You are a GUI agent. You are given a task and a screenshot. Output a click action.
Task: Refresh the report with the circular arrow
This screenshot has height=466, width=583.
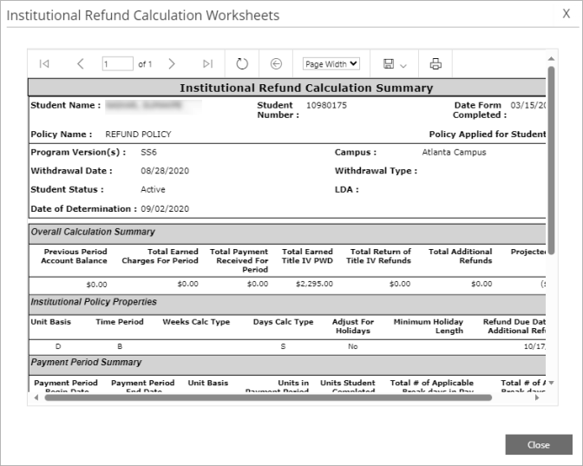242,64
